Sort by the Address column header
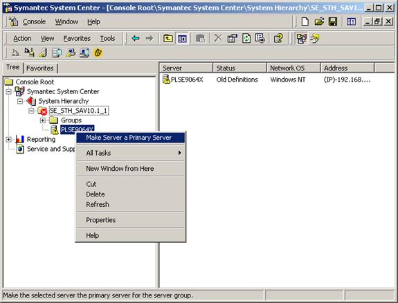 click(347, 68)
